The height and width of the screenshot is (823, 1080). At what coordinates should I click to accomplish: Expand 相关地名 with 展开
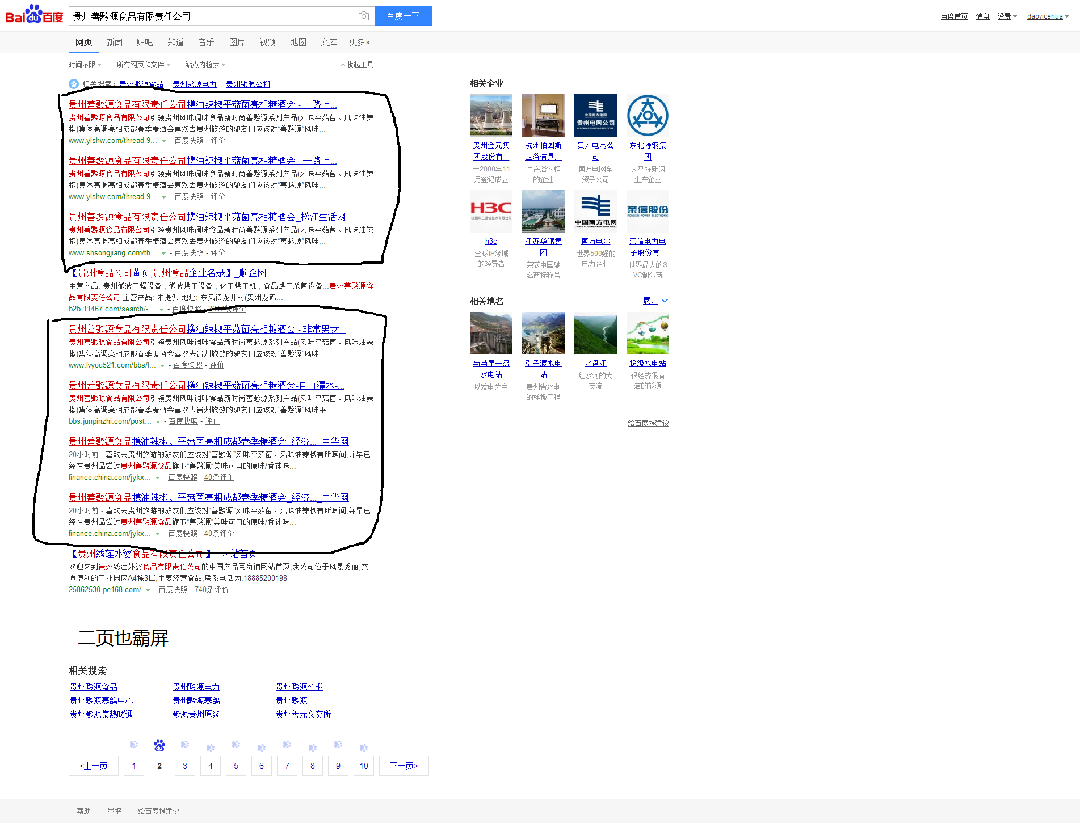[655, 301]
